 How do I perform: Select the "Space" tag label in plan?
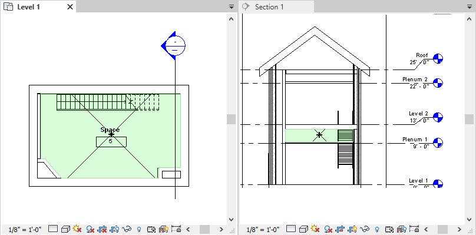(110, 130)
